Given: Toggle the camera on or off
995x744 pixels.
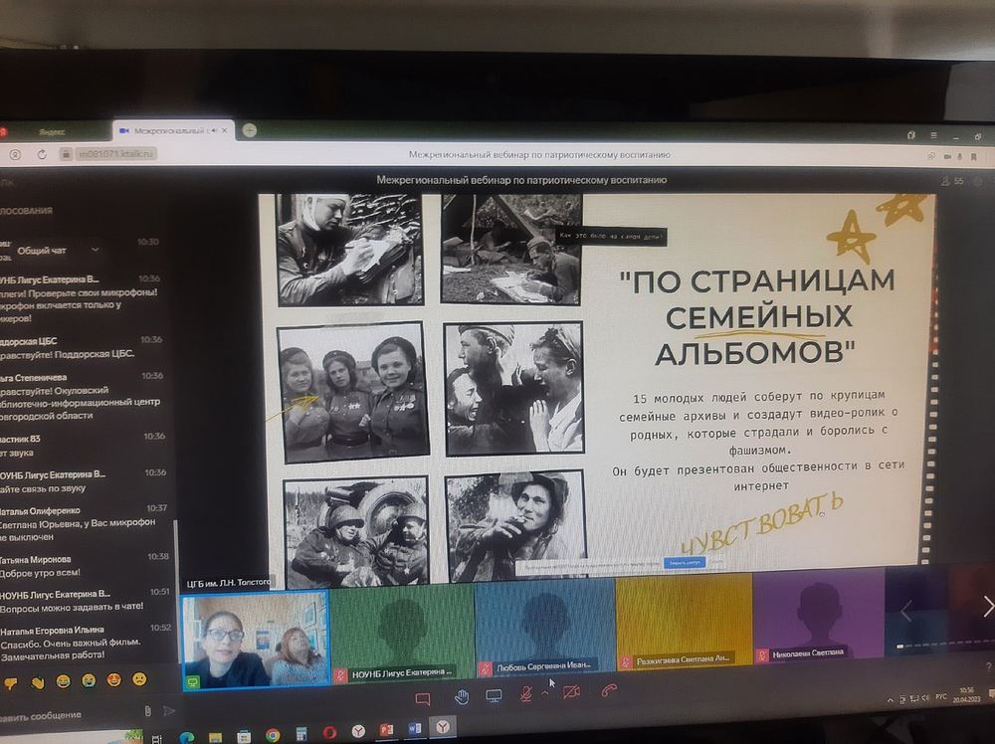Looking at the screenshot, I should tap(571, 692).
